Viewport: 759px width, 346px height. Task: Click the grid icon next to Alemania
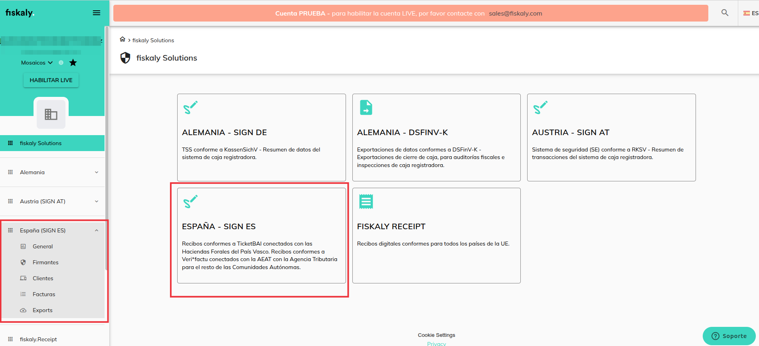(10, 172)
